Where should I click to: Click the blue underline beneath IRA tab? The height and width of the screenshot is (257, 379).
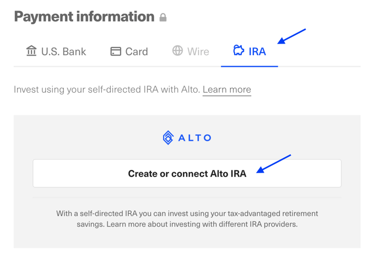250,66
